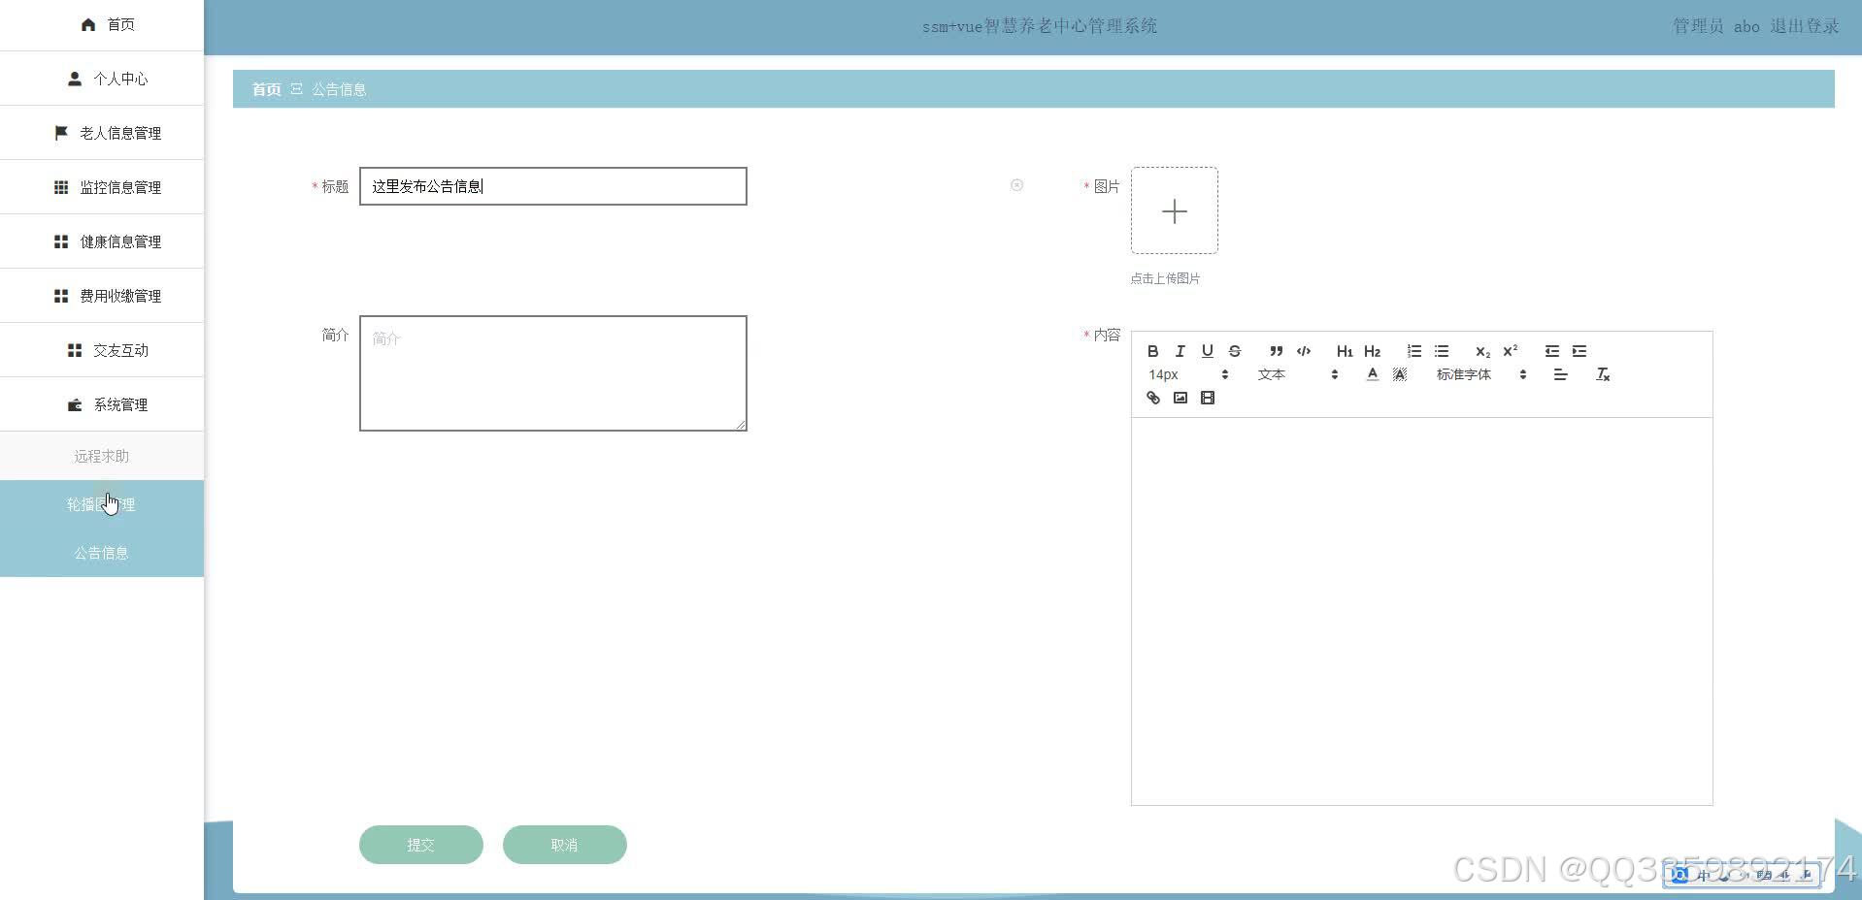Apply the H1 heading style
1862x900 pixels.
(x=1345, y=351)
